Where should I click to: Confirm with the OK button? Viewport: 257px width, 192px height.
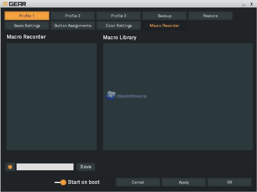pos(230,182)
